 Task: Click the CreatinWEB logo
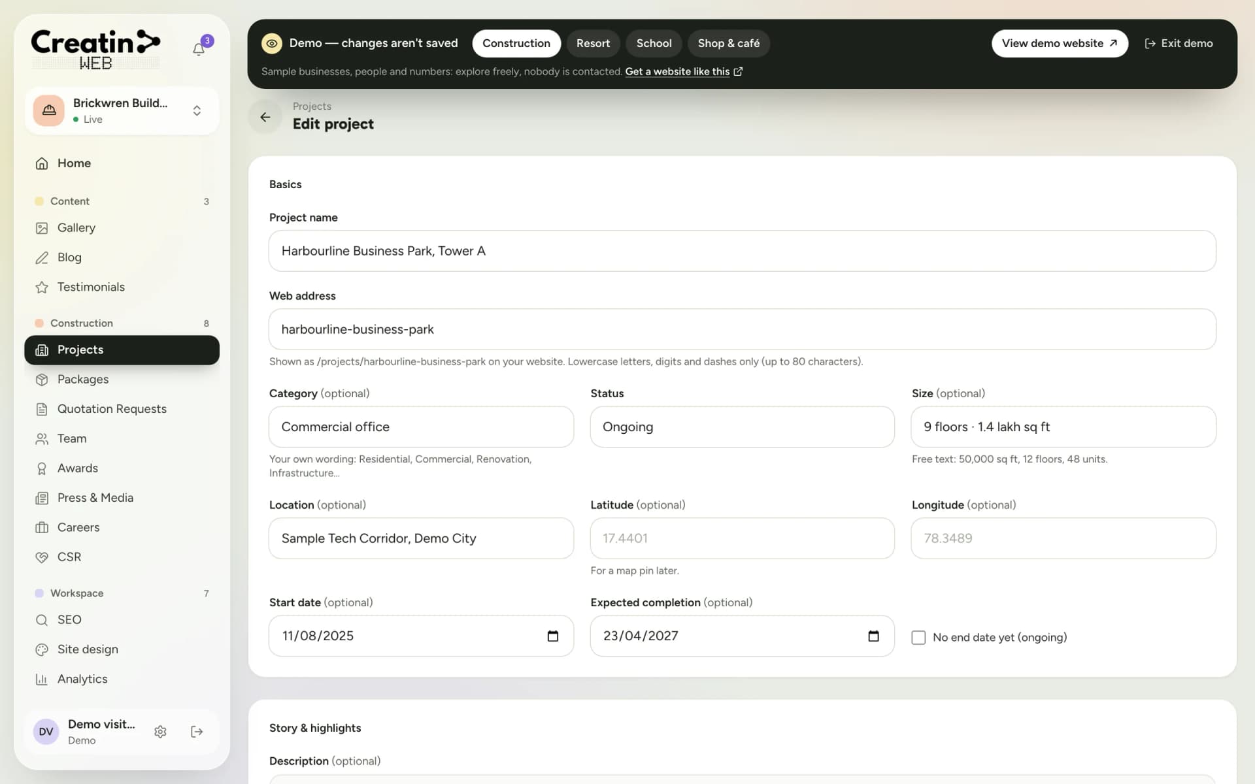coord(95,50)
